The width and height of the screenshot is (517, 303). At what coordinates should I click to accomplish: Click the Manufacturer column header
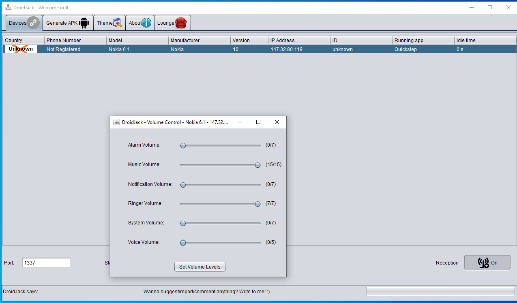tap(200, 41)
